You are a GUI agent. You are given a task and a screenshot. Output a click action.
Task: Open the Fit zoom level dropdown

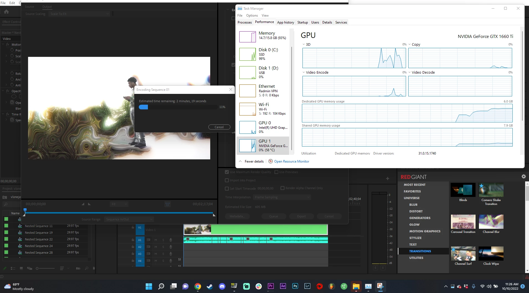pyautogui.click(x=119, y=204)
